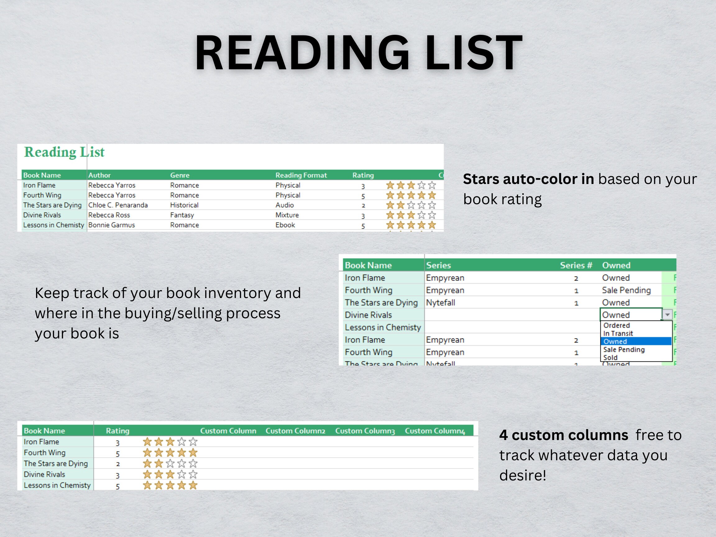Click the last star in Lessons in Chemisty's rating
This screenshot has width=716, height=537.
(433, 225)
